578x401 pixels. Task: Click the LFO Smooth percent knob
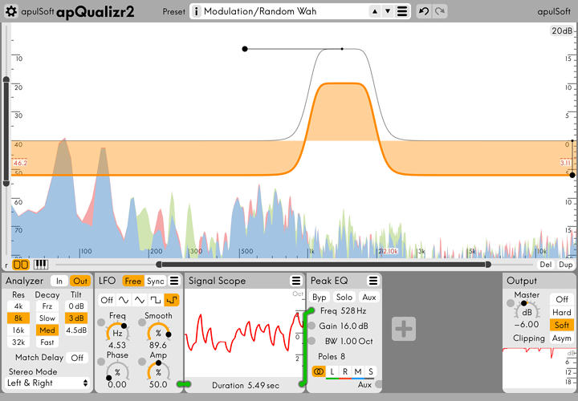(158, 333)
